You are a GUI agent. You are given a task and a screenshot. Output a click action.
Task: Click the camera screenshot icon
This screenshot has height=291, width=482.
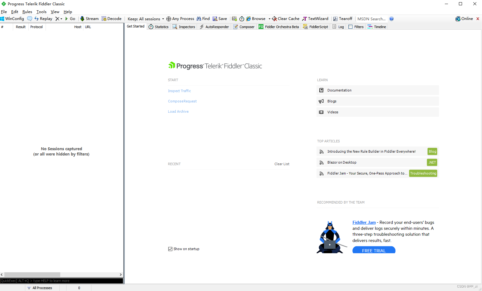coord(234,19)
